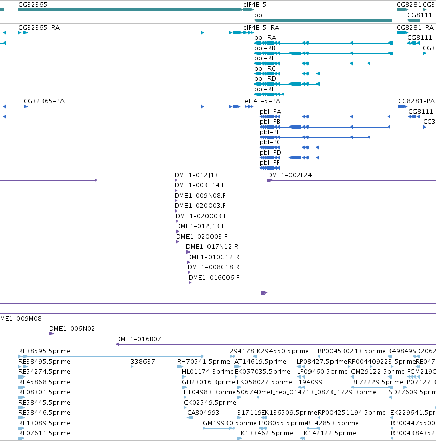Click the DME1-002F24 clone label
This screenshot has width=436, height=441.
click(289, 175)
